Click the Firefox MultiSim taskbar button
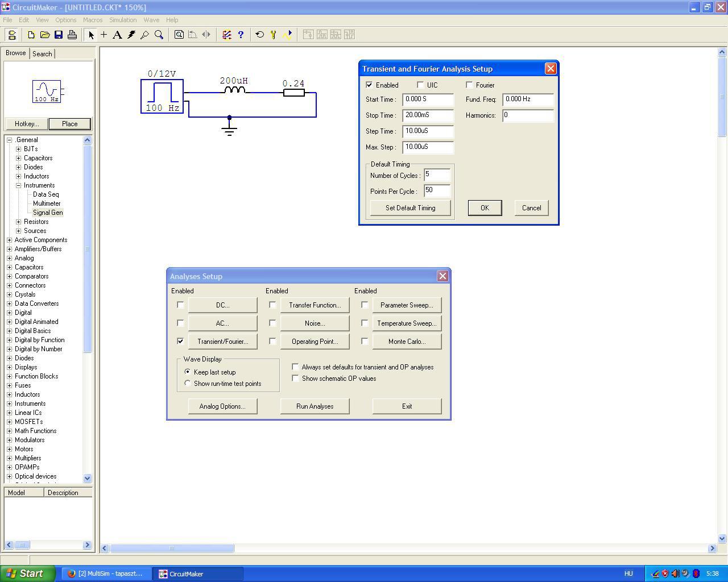 [x=105, y=573]
